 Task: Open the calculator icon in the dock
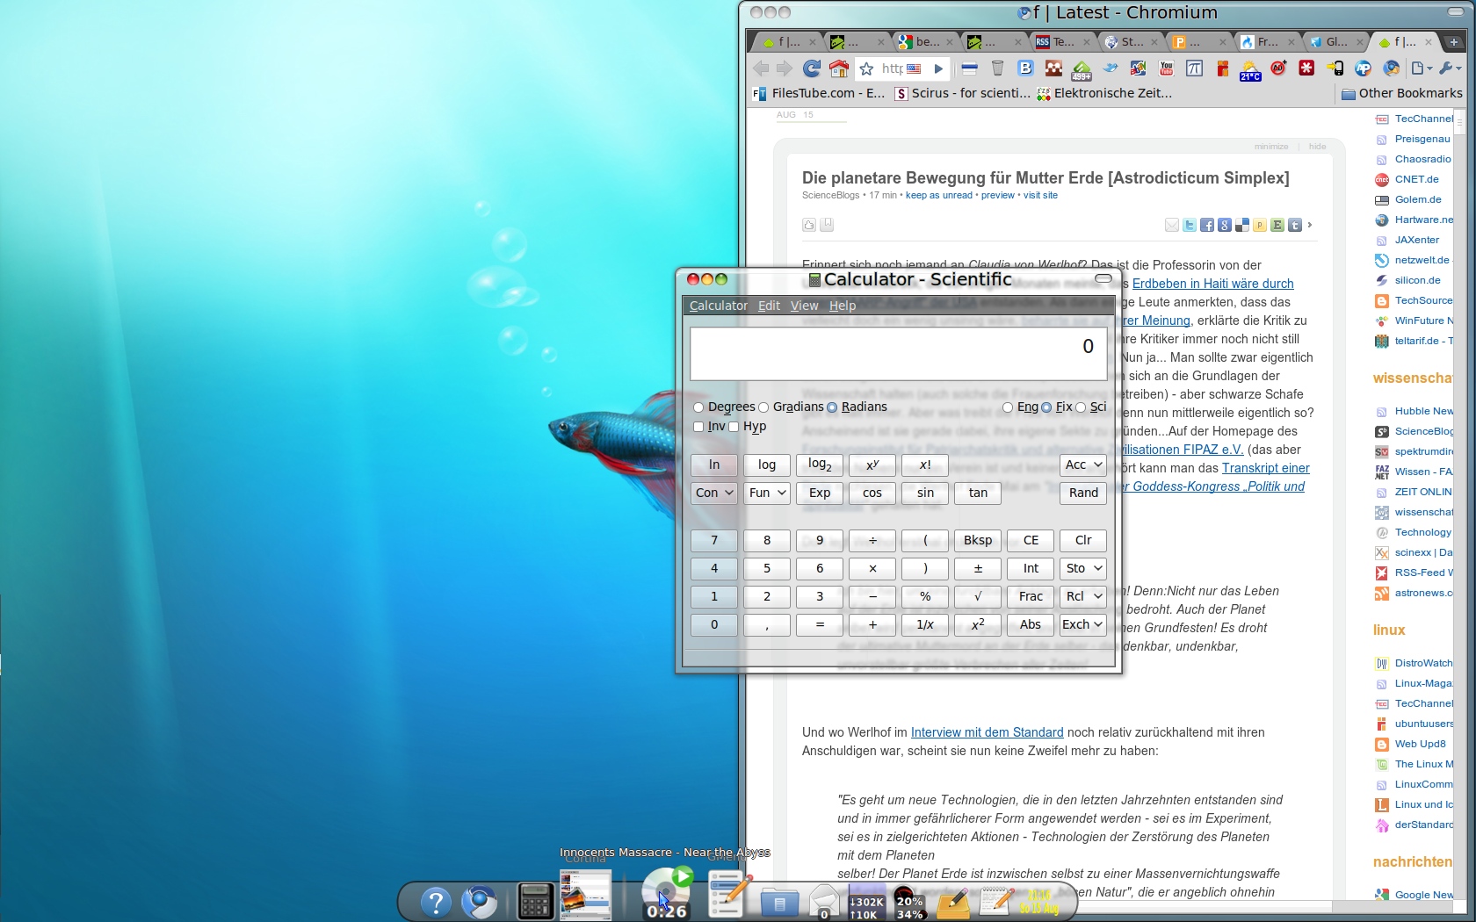pos(535,901)
